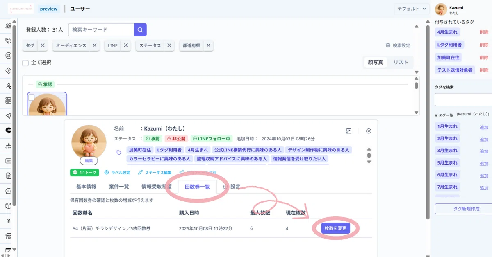Expand the user detail panel
The image size is (492, 257).
[348, 131]
